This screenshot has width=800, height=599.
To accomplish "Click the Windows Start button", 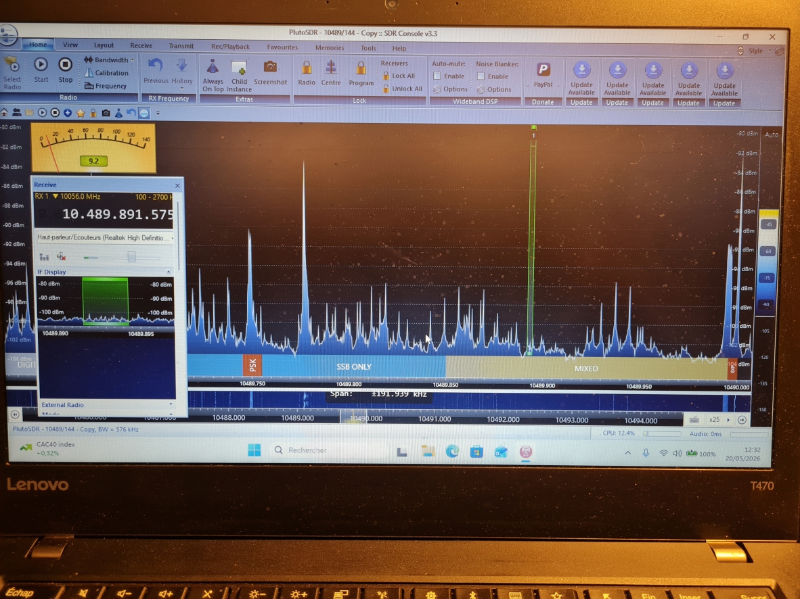I will 254,450.
